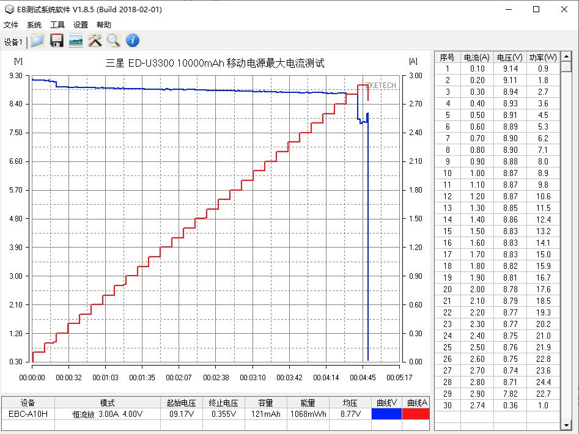
Task: Open the 帮助 menu
Action: click(104, 24)
